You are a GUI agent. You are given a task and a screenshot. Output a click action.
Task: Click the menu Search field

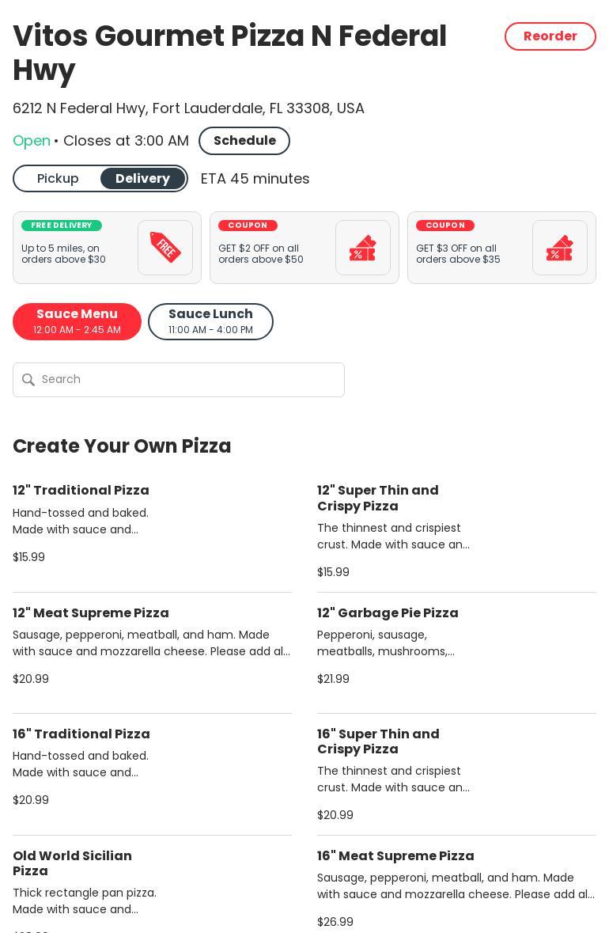pos(188,380)
